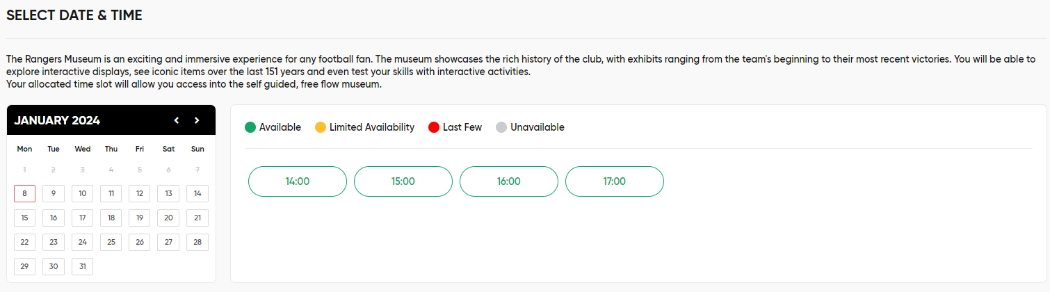The height and width of the screenshot is (292, 1050).
Task: Select January 8 on the calendar
Action: click(x=24, y=193)
